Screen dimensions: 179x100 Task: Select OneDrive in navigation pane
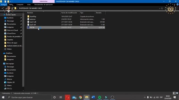point(9,53)
